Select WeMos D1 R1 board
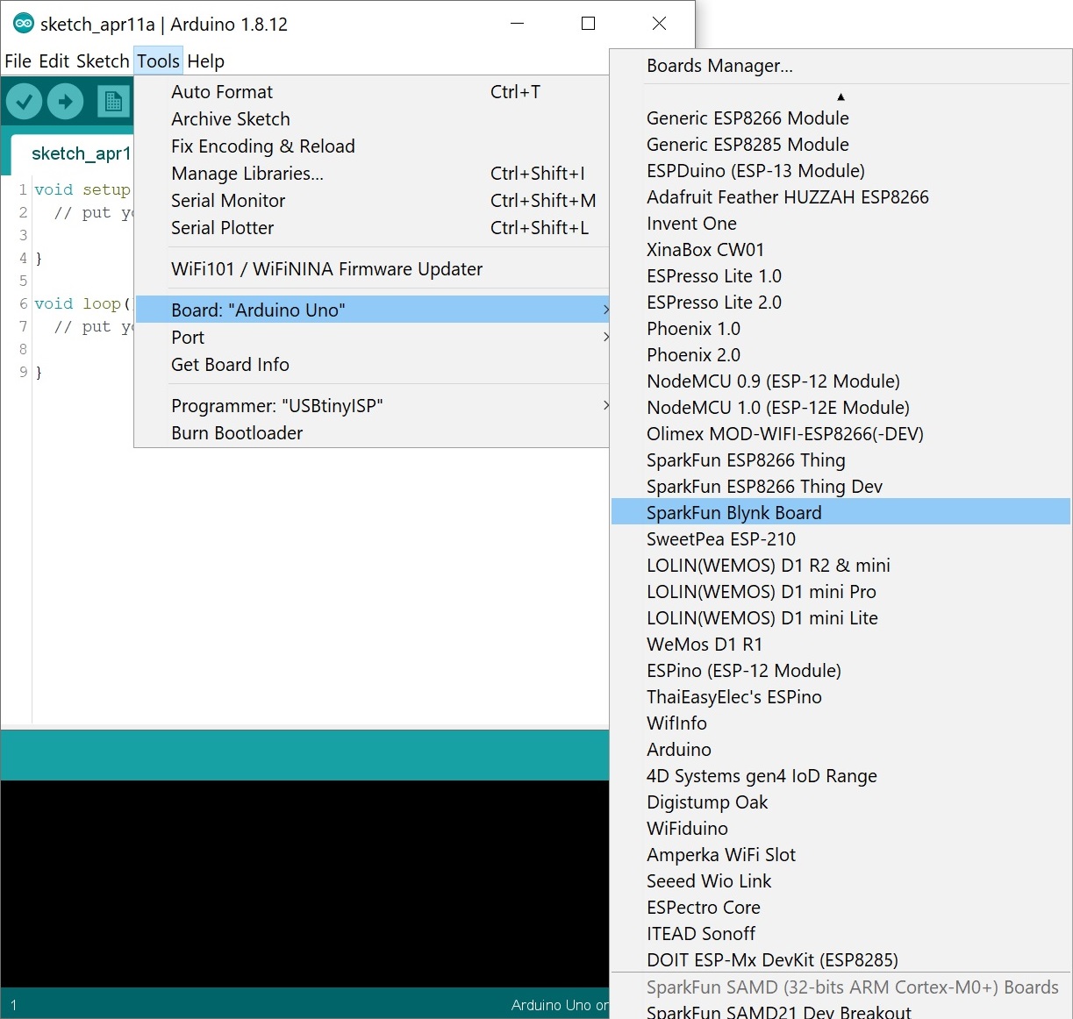Viewport: 1073px width, 1019px height. click(841, 645)
